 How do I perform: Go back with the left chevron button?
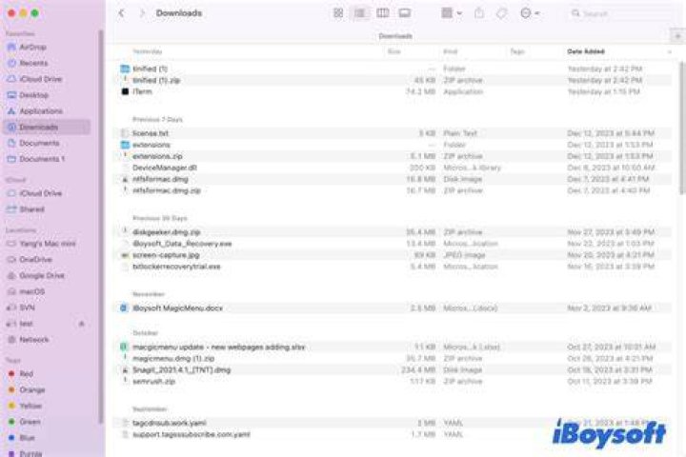(121, 13)
